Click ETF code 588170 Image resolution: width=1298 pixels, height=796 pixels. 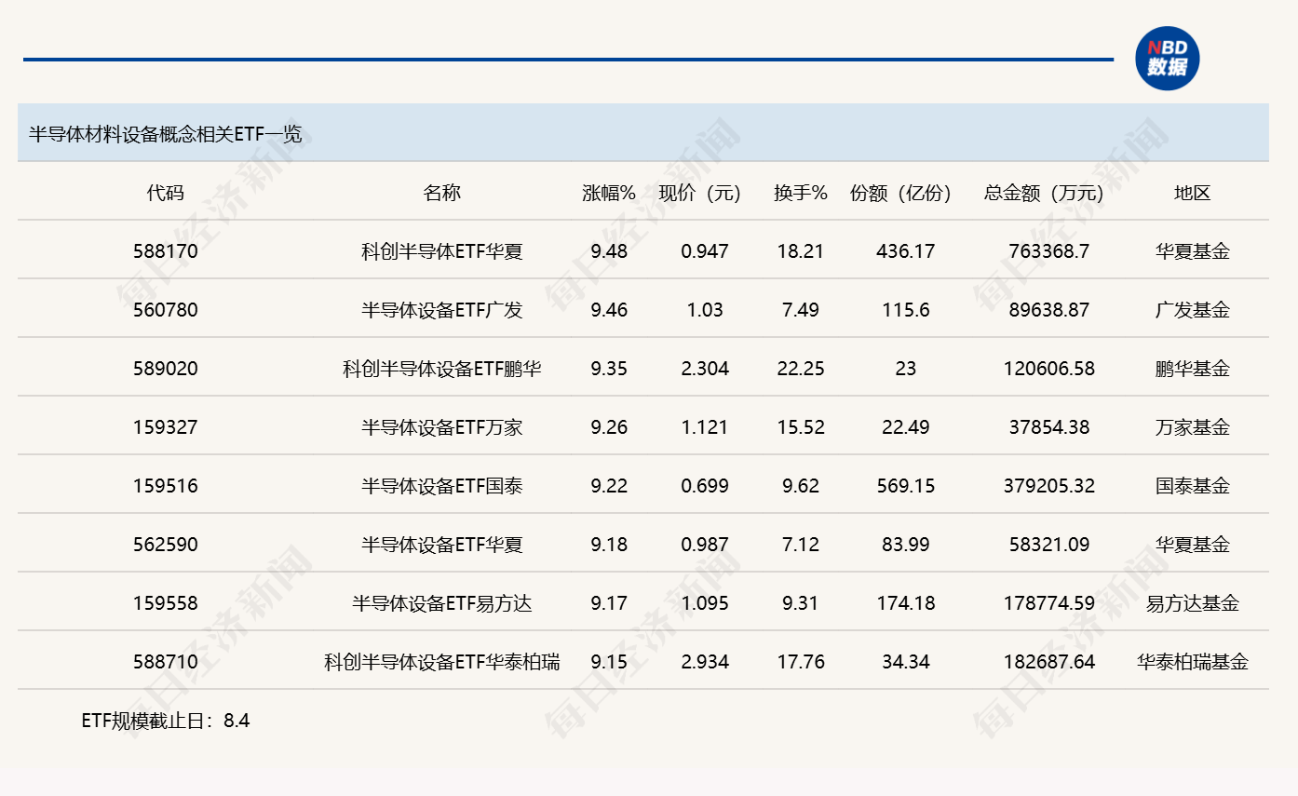coord(166,251)
